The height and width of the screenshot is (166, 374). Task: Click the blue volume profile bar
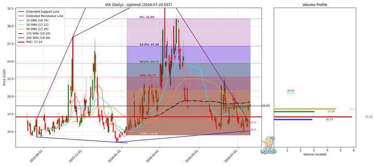click(293, 120)
